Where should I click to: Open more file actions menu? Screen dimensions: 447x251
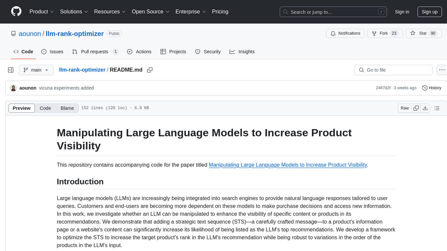point(442,70)
